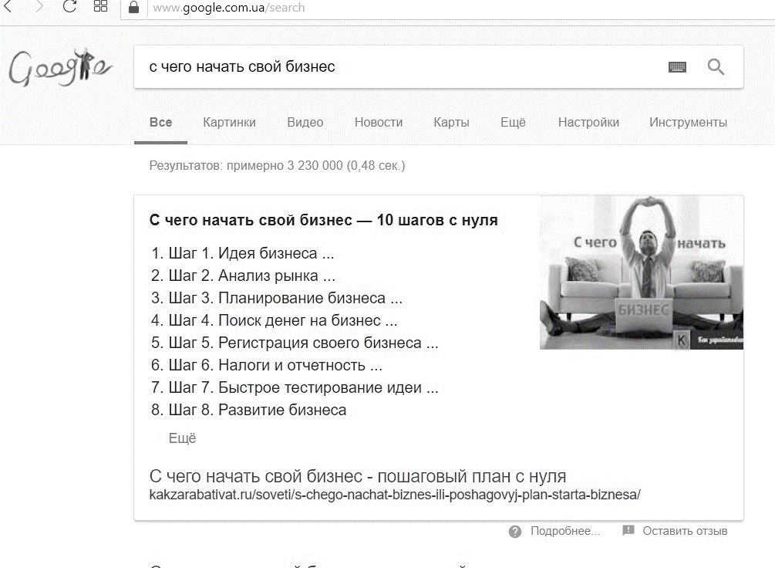
Task: Open the snippet image of stretching businessman
Action: tap(642, 272)
